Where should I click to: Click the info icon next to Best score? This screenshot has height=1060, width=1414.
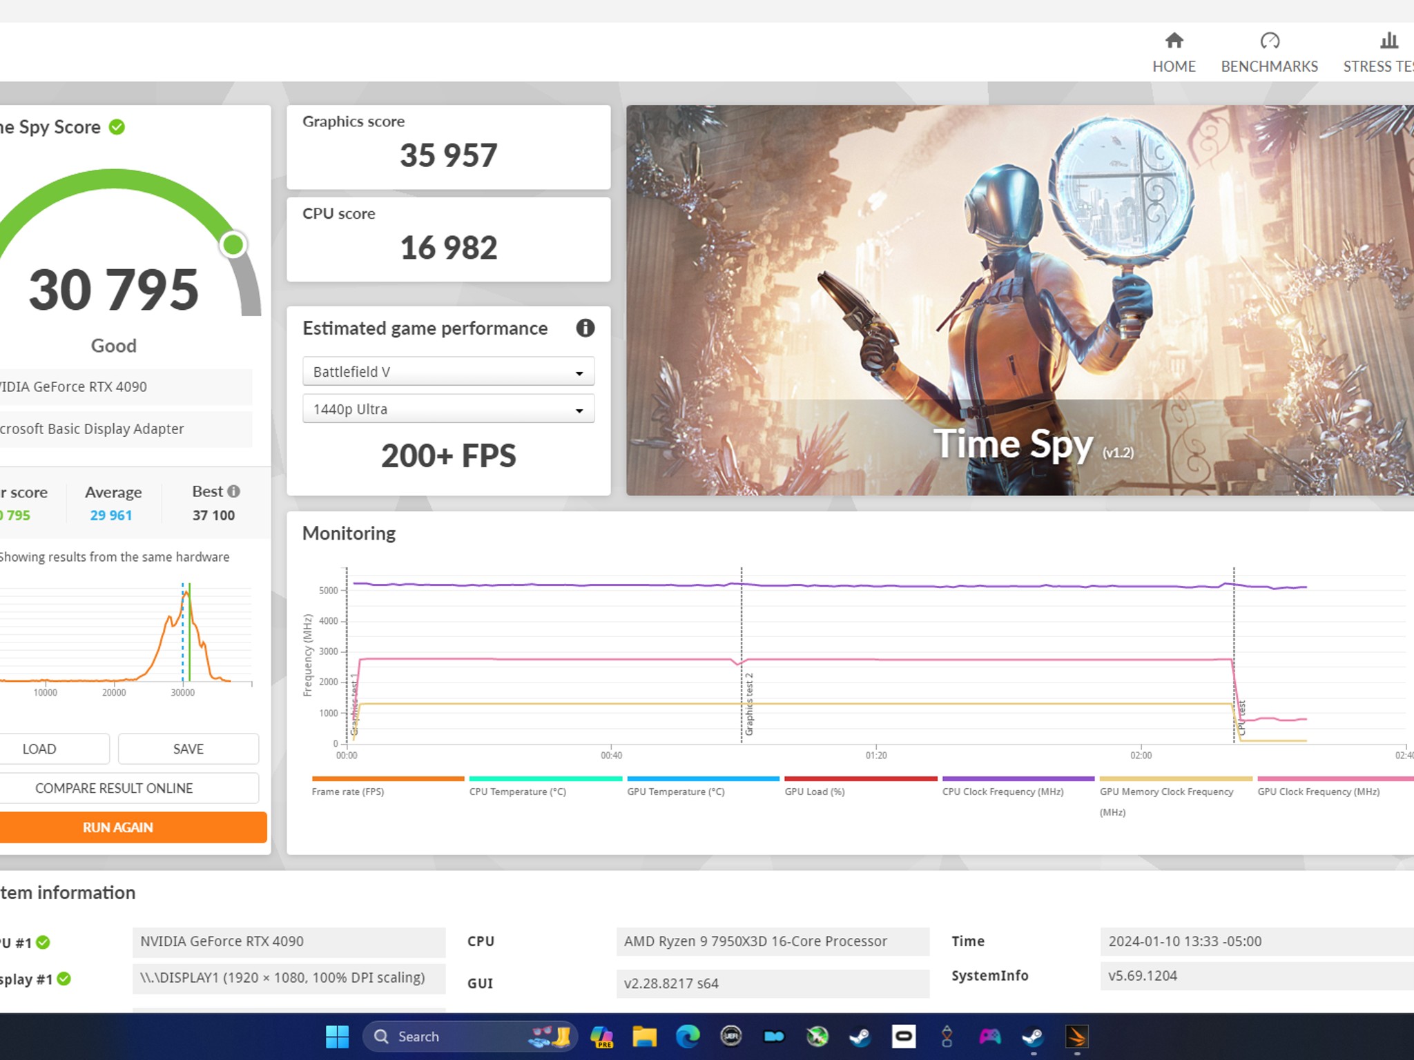point(233,491)
